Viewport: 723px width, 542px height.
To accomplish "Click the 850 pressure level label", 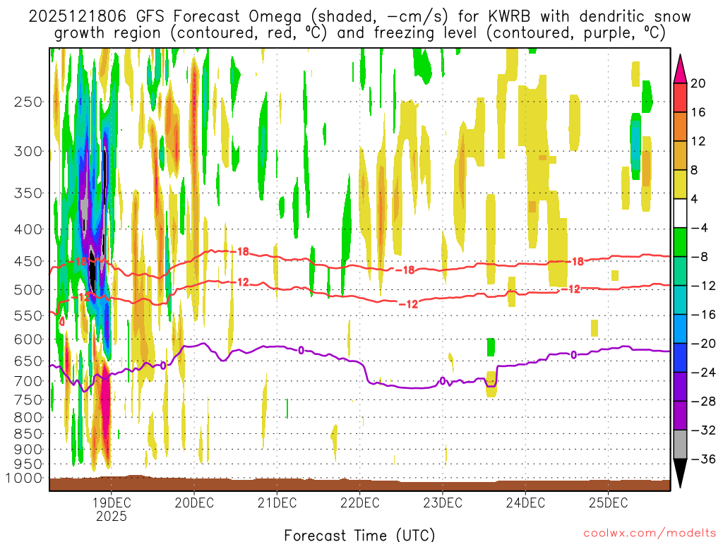I will 28,434.
